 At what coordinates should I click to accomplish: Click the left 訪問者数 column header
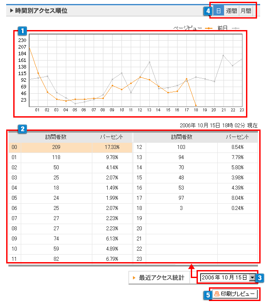tap(56, 137)
